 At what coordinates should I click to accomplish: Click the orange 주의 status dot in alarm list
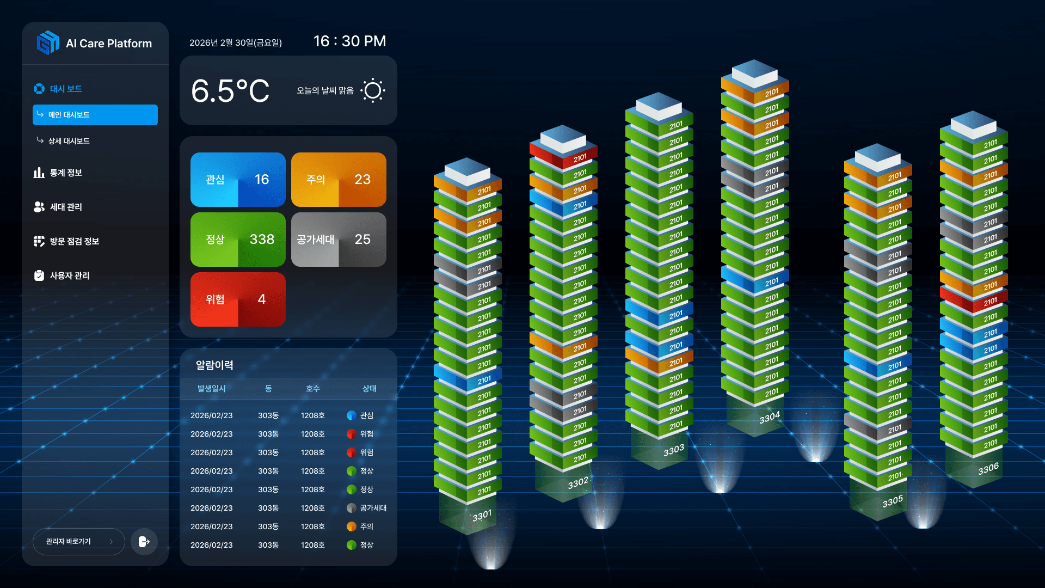[352, 526]
